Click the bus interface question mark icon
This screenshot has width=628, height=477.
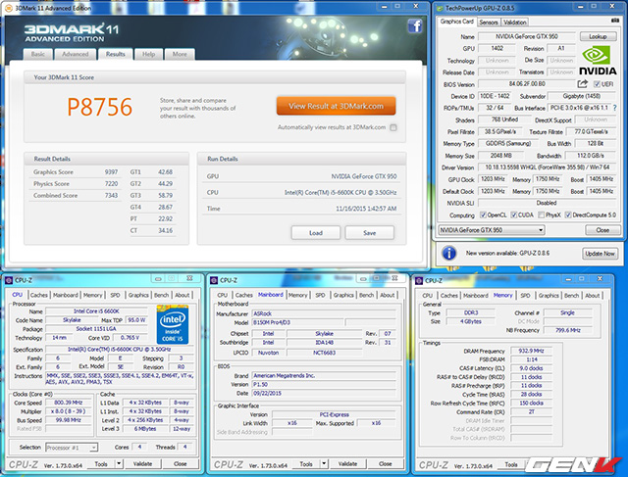pos(613,108)
